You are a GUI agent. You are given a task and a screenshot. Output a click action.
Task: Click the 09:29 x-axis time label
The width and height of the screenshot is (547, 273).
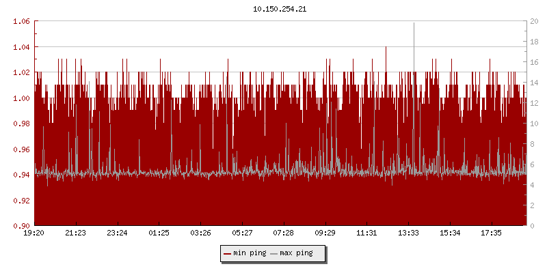click(x=325, y=233)
